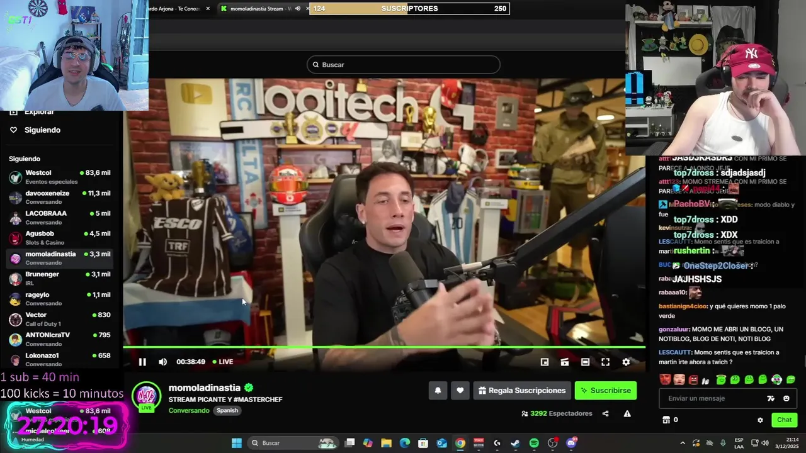The width and height of the screenshot is (806, 453).
Task: Open chat settings gear icon
Action: coord(760,420)
